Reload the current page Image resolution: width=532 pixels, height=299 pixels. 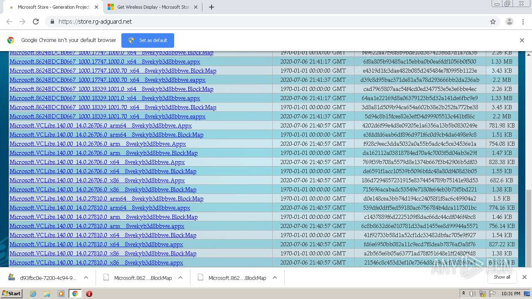tap(36, 22)
